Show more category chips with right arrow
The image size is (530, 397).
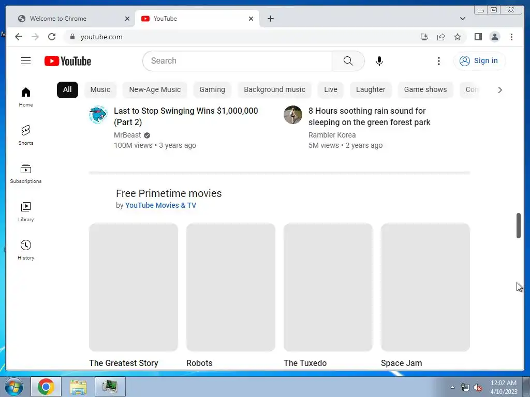pos(499,90)
